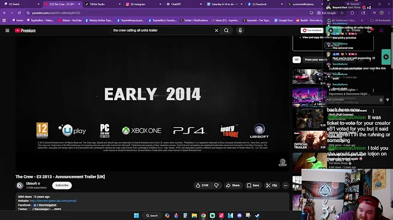Click the address bar URL
393x220 pixels.
[56, 13]
